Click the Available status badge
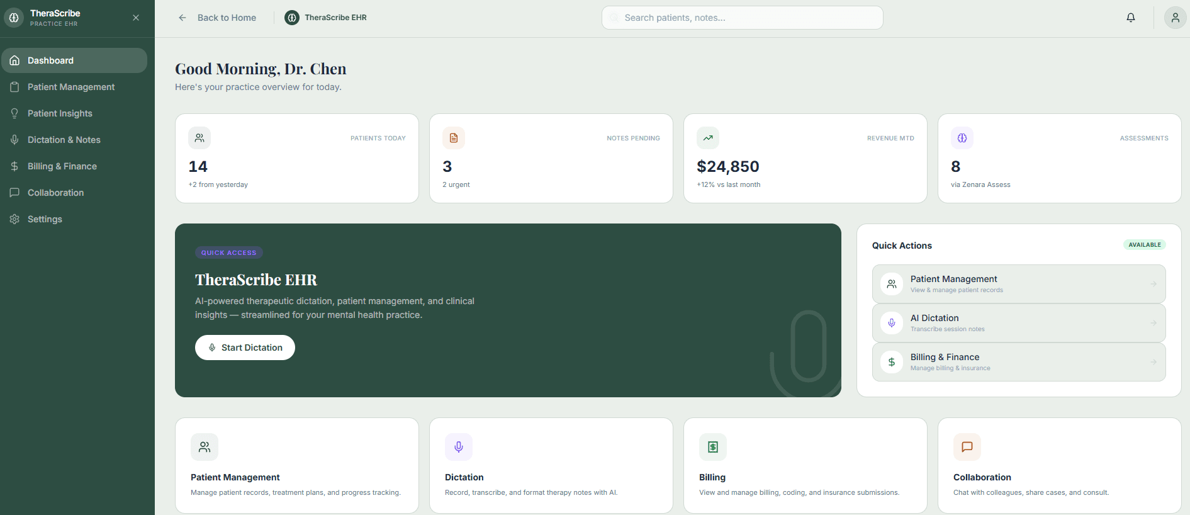1190x515 pixels. click(1145, 245)
